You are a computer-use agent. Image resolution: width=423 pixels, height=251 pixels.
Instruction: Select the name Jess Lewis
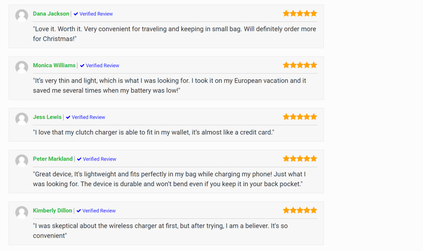pyautogui.click(x=47, y=117)
